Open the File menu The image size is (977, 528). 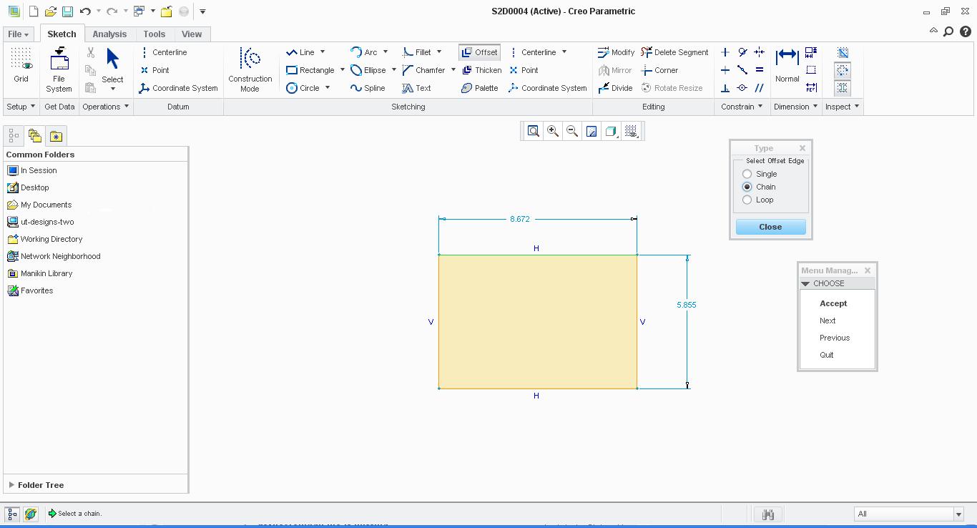tap(18, 34)
